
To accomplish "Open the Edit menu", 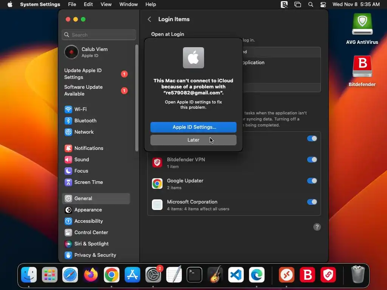I will coord(88,5).
